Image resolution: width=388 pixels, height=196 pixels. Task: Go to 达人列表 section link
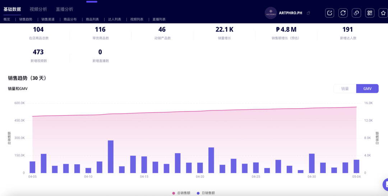[x=115, y=19]
